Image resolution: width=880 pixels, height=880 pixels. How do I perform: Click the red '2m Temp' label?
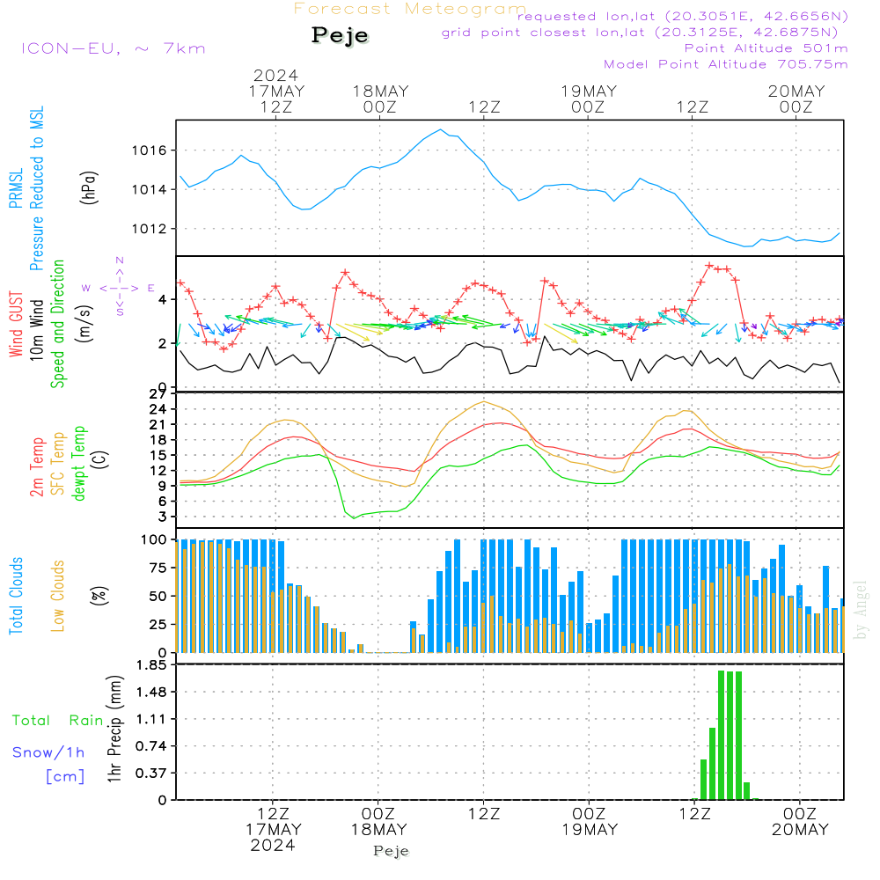37,467
